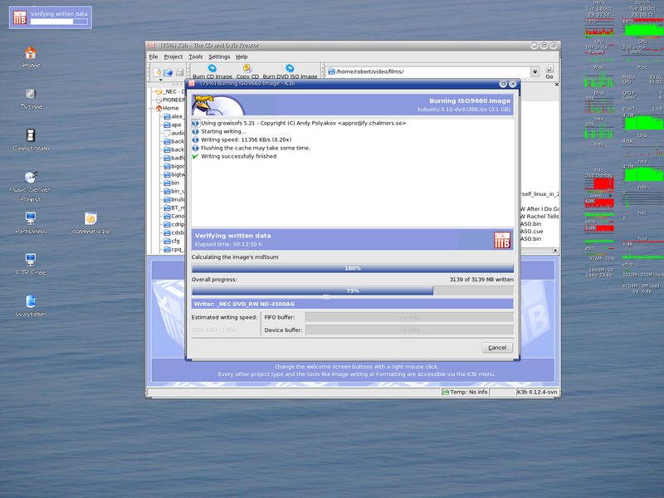Viewport: 664px width, 498px height.
Task: Click the New Project toolbar icon
Action: [x=157, y=71]
